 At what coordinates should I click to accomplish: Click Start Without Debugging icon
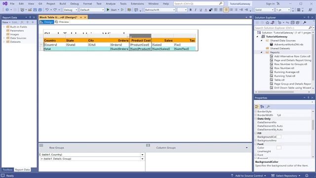pos(122,10)
